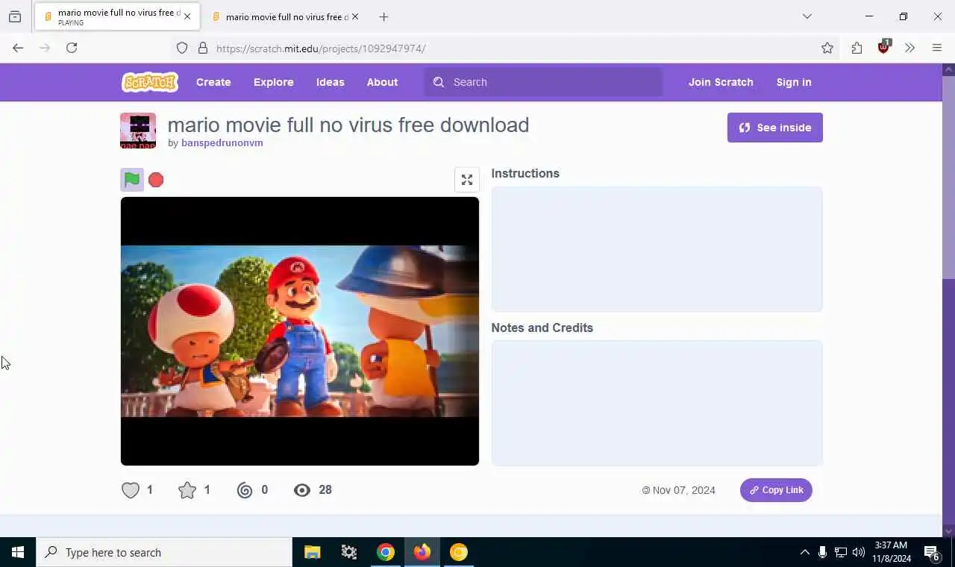Open the Scratch logo home link
Screen dimensions: 955x567
click(x=150, y=82)
